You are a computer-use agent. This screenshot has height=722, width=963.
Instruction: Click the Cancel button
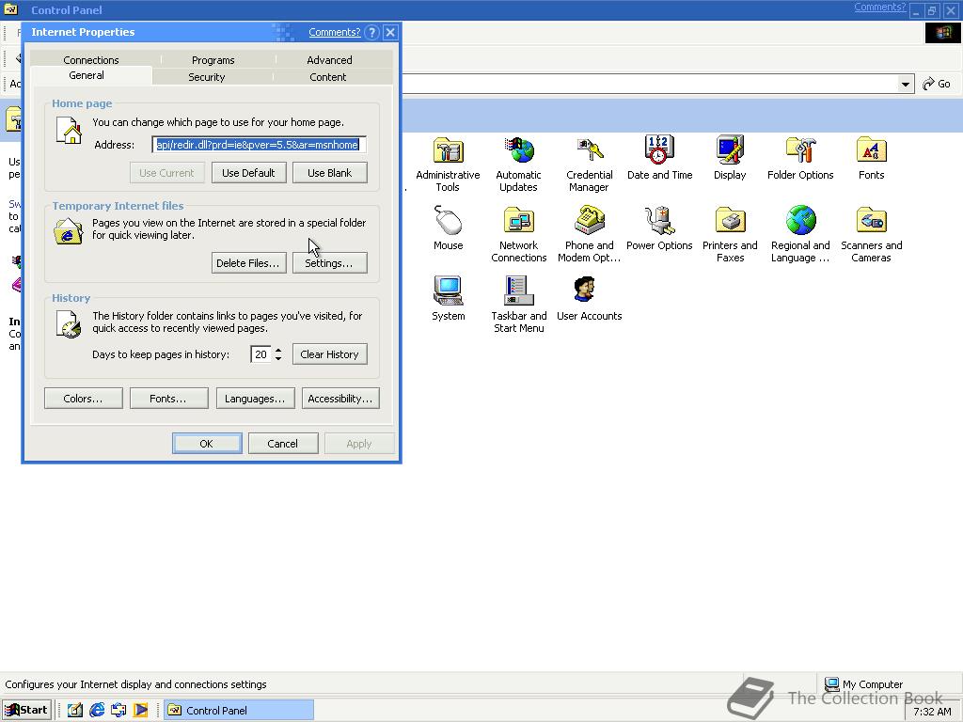click(283, 444)
